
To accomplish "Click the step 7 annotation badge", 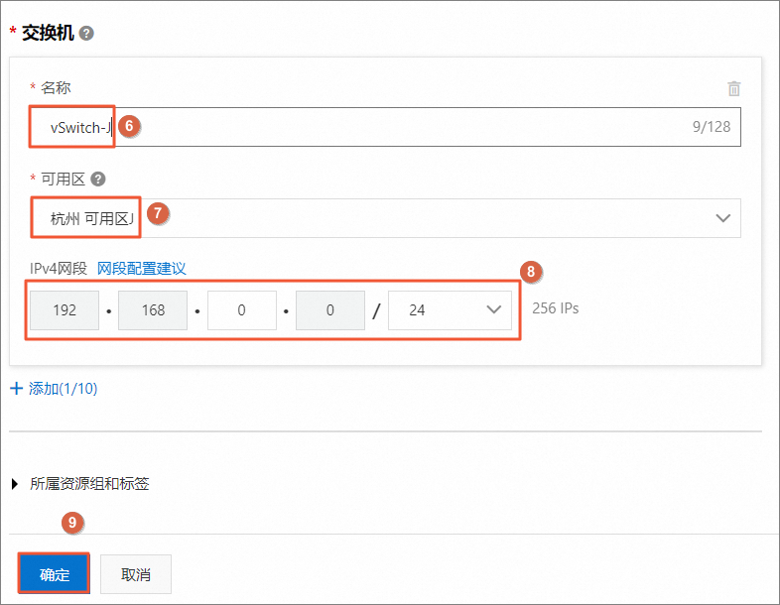I will pyautogui.click(x=155, y=212).
